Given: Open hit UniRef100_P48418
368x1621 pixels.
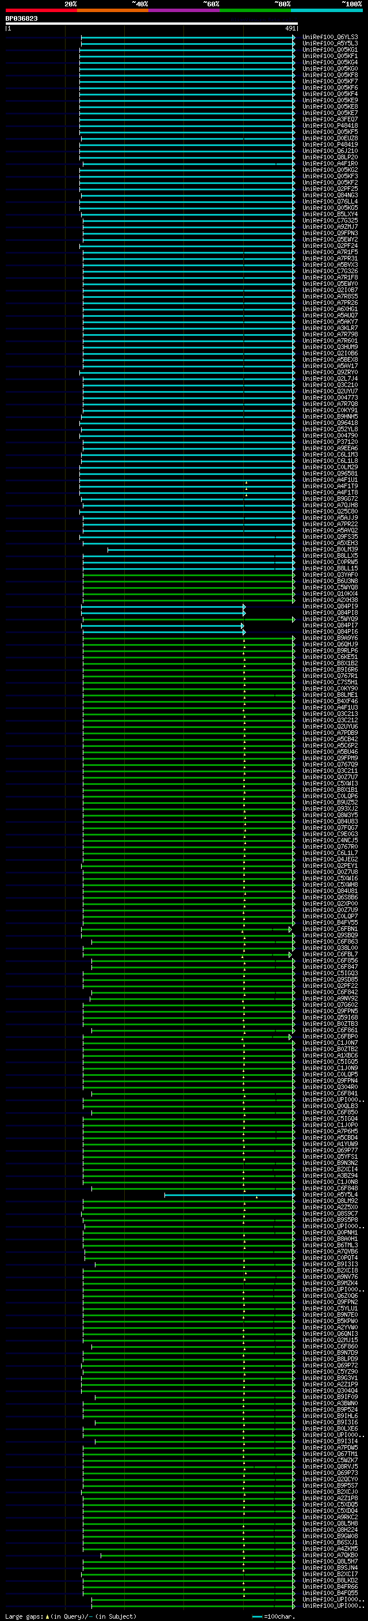Looking at the screenshot, I should [330, 126].
